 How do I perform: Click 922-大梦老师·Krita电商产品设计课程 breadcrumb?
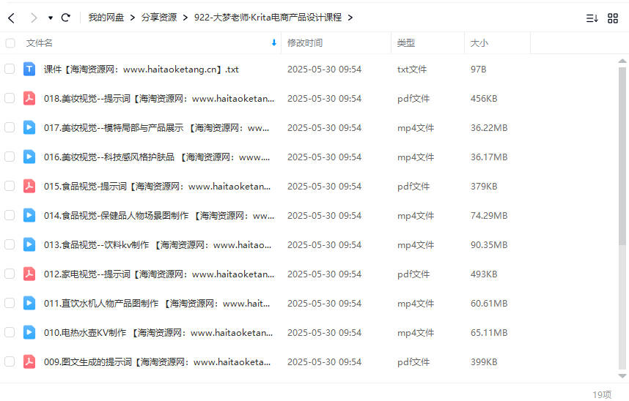point(268,18)
